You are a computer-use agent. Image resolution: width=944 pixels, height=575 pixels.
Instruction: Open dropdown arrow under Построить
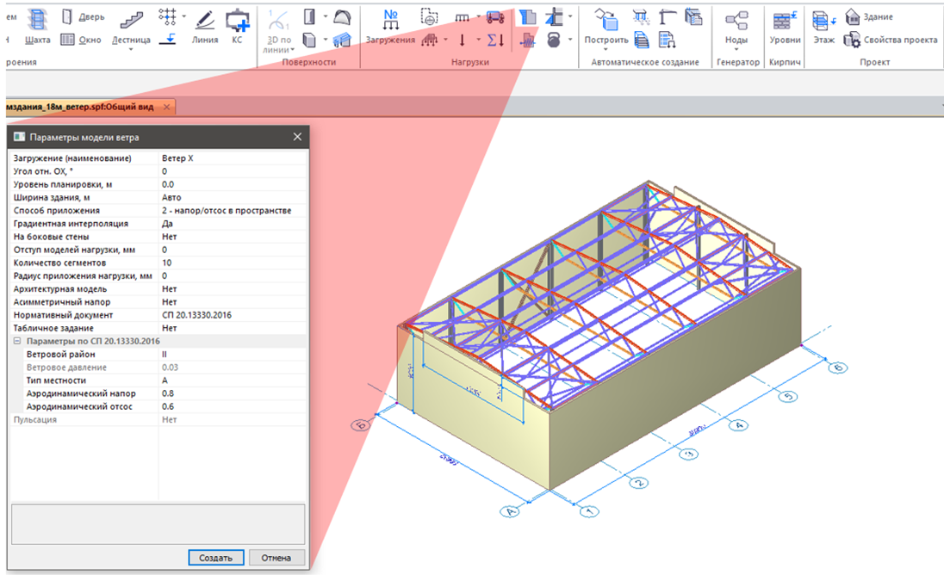click(606, 50)
